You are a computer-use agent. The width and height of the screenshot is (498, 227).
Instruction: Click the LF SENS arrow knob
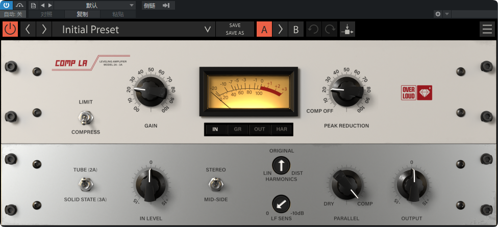point(281,204)
